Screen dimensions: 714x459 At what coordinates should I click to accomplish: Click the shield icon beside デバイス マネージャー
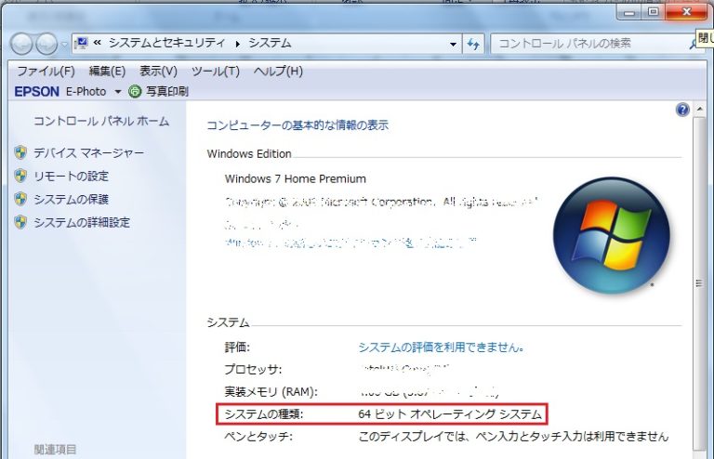point(20,152)
